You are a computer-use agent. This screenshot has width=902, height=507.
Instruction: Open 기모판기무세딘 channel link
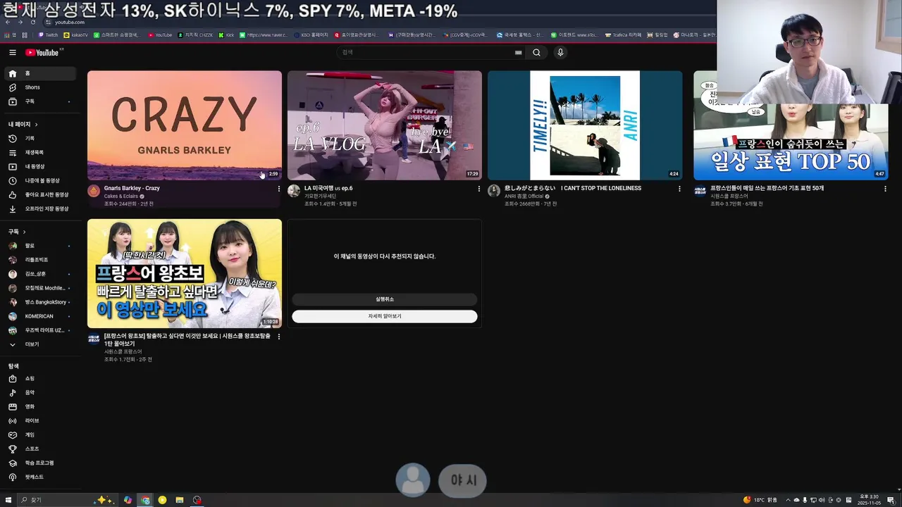click(320, 196)
